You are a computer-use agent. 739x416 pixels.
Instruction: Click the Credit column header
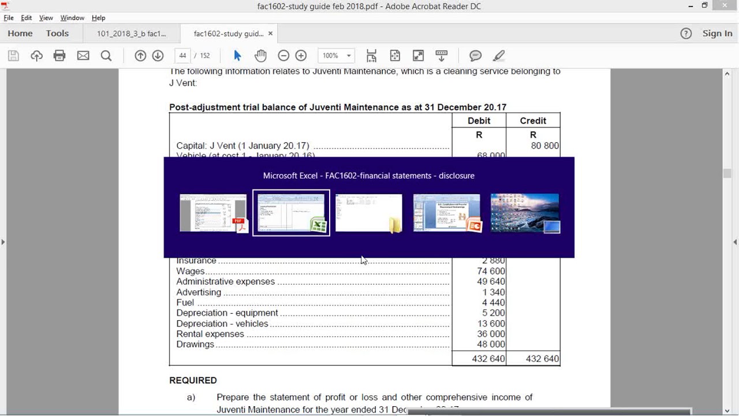click(x=533, y=121)
